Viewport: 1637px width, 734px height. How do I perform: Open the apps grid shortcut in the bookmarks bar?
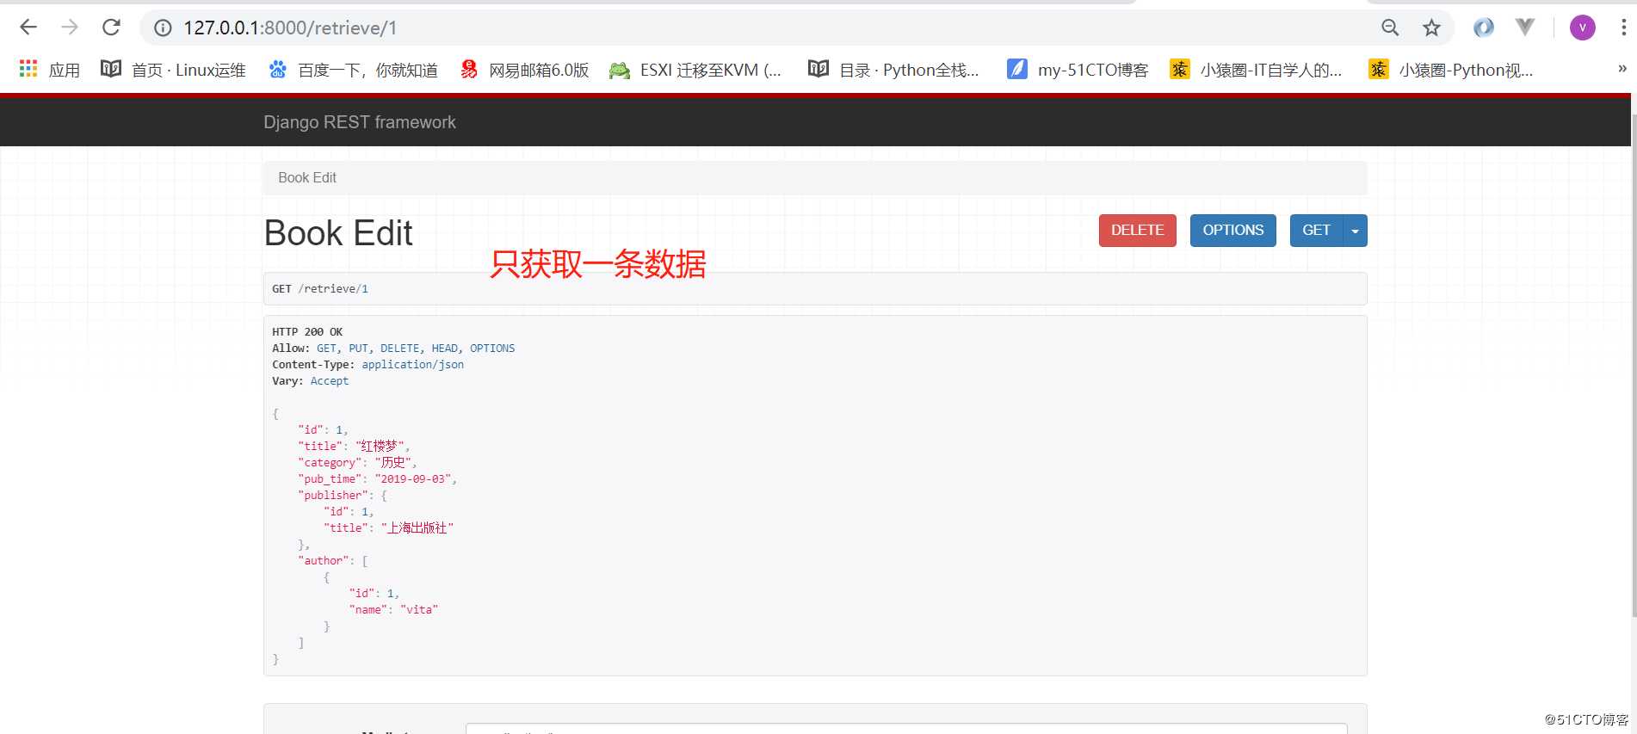[49, 70]
